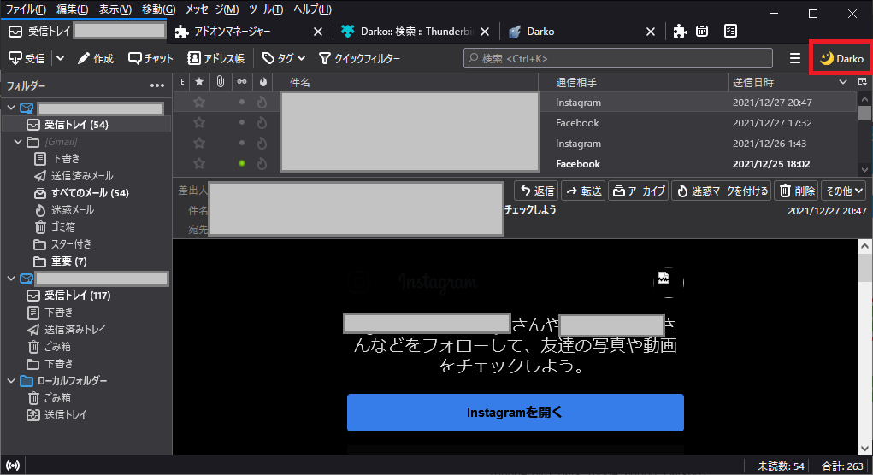Mark Facebook 18:02 message as junk

262,164
